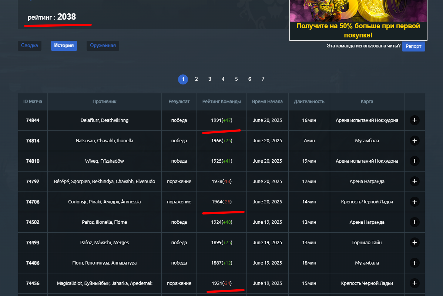The image size is (443, 296).
Task: Click rating cell 1921(-34)
Action: click(222, 283)
